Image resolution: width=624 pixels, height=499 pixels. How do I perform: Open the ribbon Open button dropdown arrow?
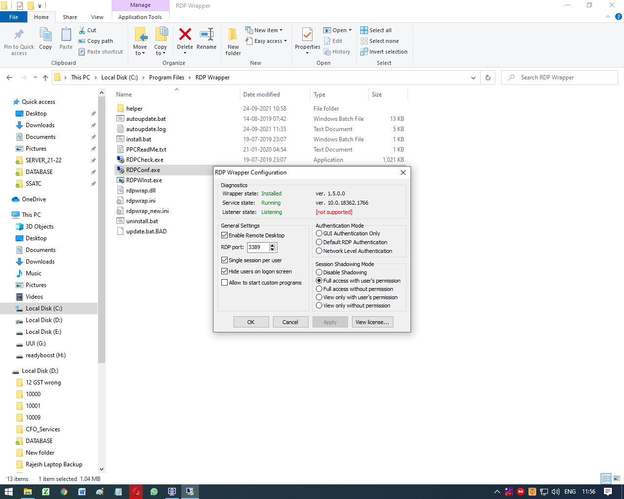(350, 30)
